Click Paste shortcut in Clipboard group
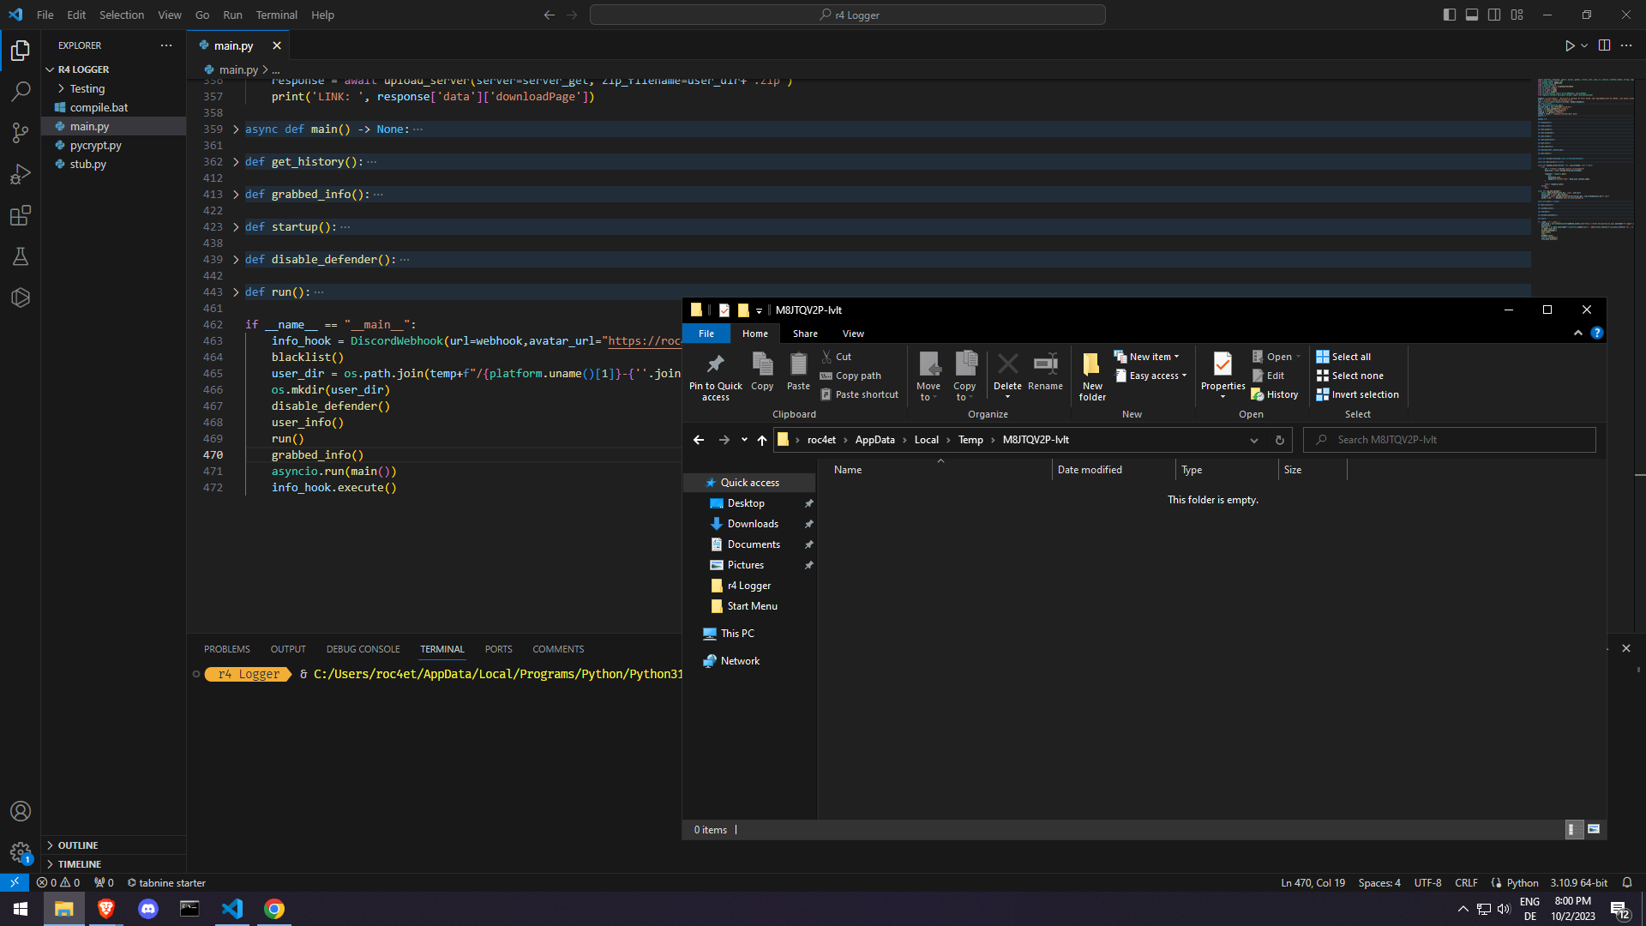Screen dimensions: 1646x926 (x=859, y=394)
